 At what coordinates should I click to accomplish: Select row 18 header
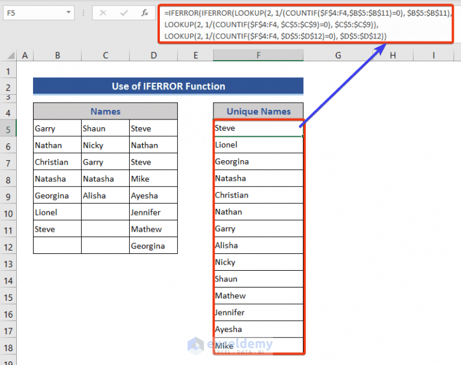(x=8, y=348)
